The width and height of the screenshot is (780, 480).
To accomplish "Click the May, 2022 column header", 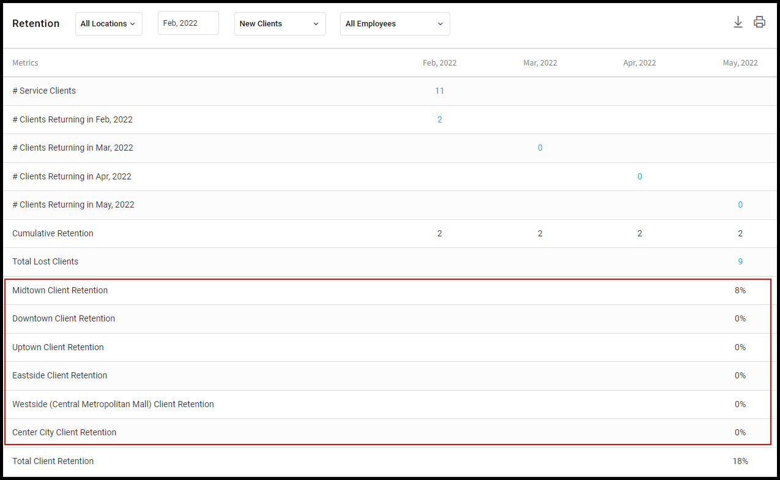I will [740, 63].
